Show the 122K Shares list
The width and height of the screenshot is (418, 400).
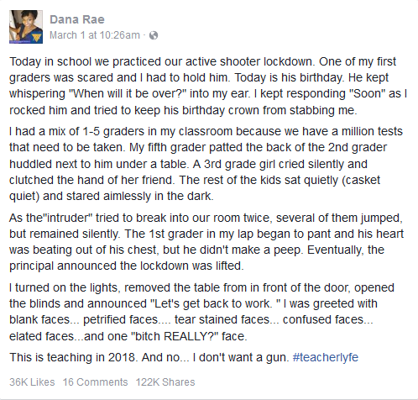tap(165, 382)
